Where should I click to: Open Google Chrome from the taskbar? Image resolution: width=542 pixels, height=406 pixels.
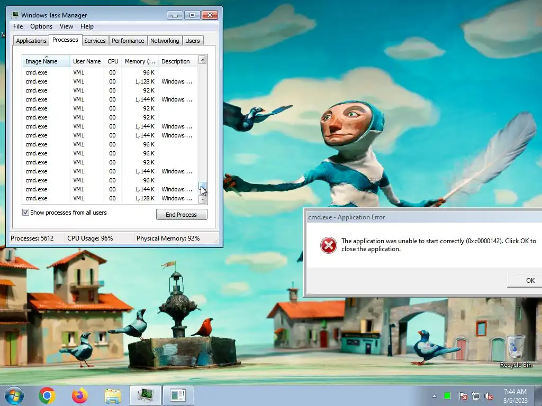47,395
